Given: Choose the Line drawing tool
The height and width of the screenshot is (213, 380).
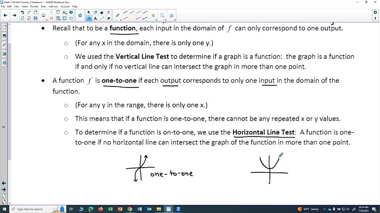Looking at the screenshot, I should (102, 18).
